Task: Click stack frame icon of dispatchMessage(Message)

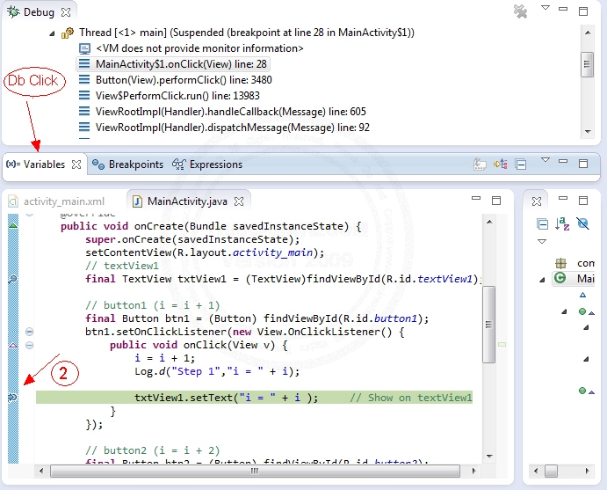Action: 84,128
